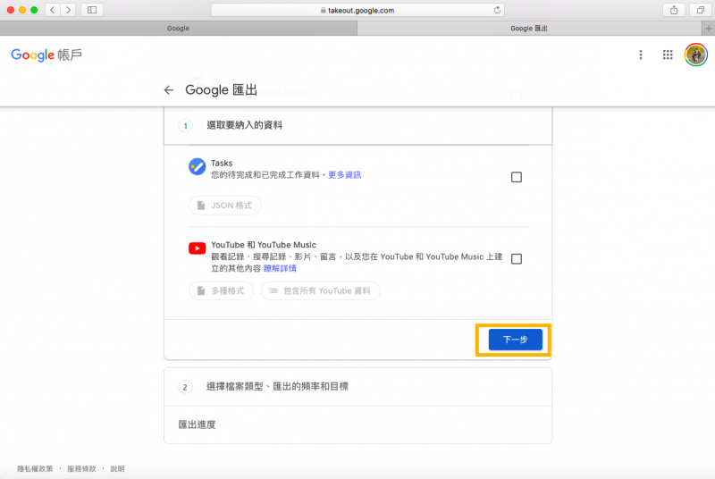Click the YouTube logo icon
This screenshot has height=479, width=715.
[197, 248]
